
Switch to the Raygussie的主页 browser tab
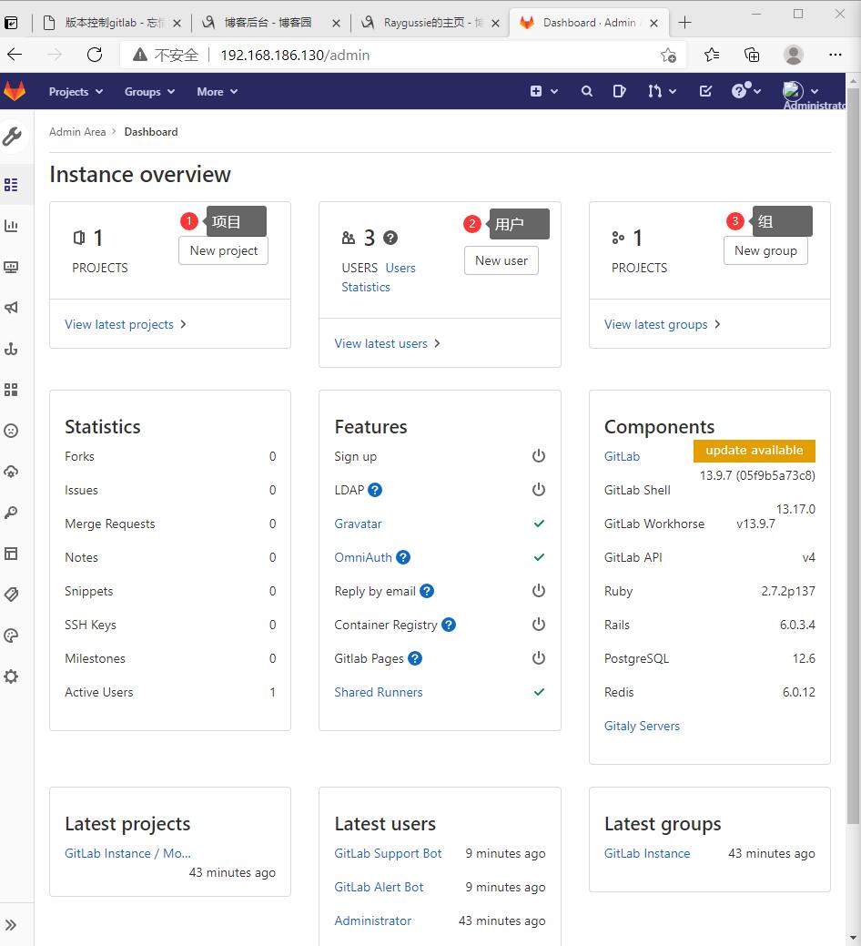(x=430, y=23)
